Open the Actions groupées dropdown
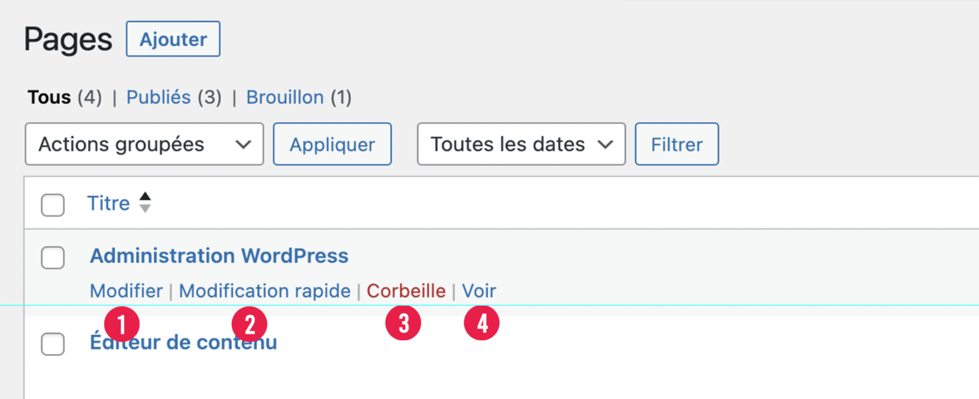Screen dimensions: 979x399 click(x=144, y=144)
